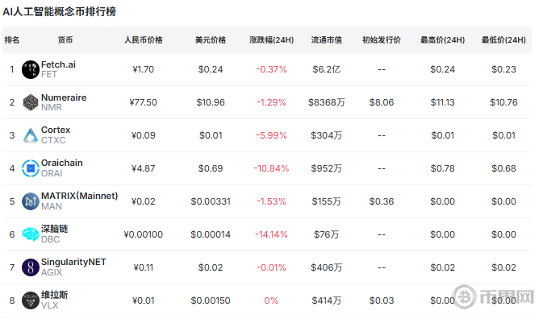The width and height of the screenshot is (543, 319).
Task: Click the Oraichain coin logo
Action: tap(31, 168)
